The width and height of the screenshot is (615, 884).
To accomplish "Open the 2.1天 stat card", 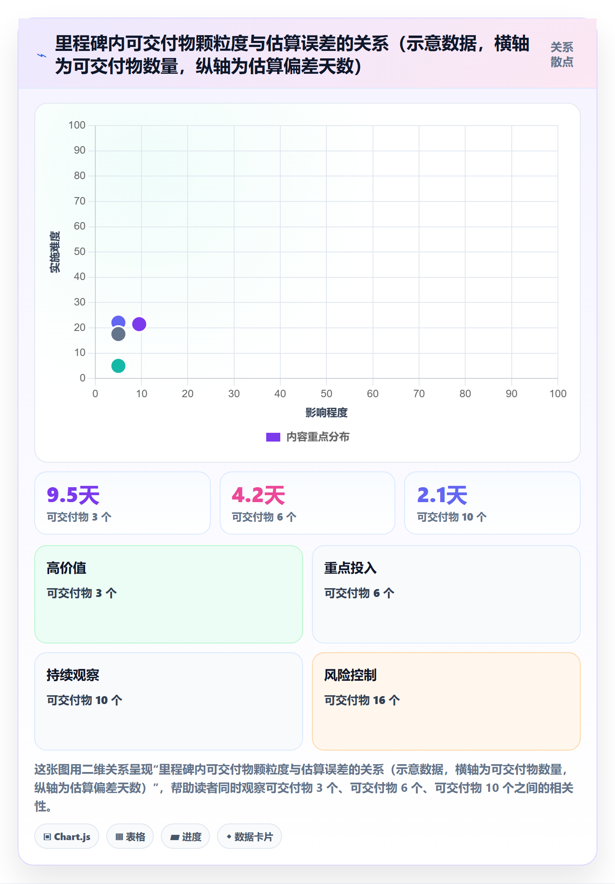I will point(492,503).
